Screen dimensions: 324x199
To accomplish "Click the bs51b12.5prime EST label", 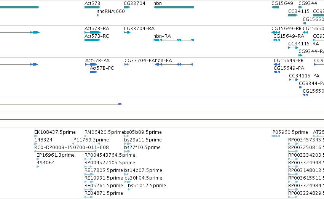I will pos(147,186).
